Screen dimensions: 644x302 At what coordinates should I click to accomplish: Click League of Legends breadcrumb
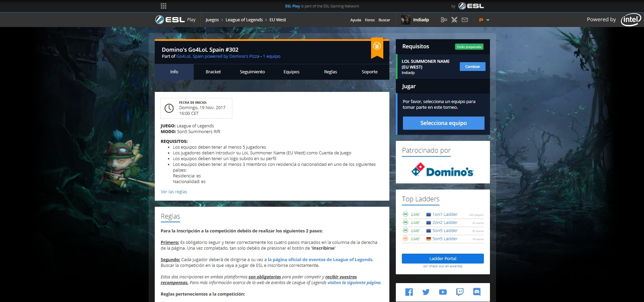(244, 20)
